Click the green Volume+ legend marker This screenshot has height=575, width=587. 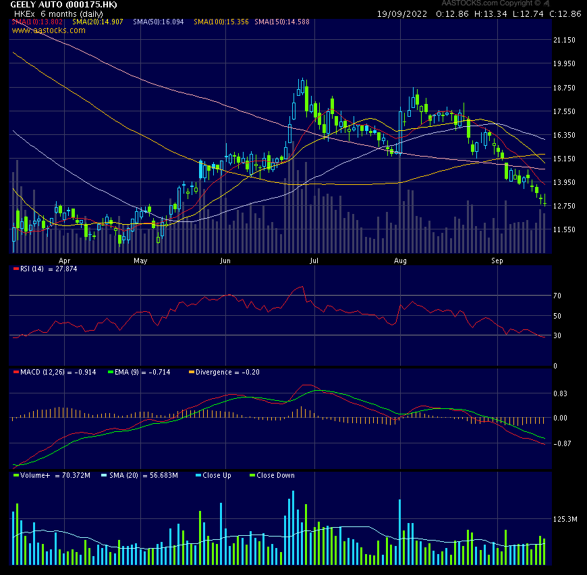(16, 475)
